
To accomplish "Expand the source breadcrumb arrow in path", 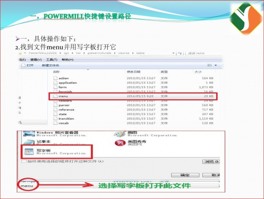I will [133, 53].
